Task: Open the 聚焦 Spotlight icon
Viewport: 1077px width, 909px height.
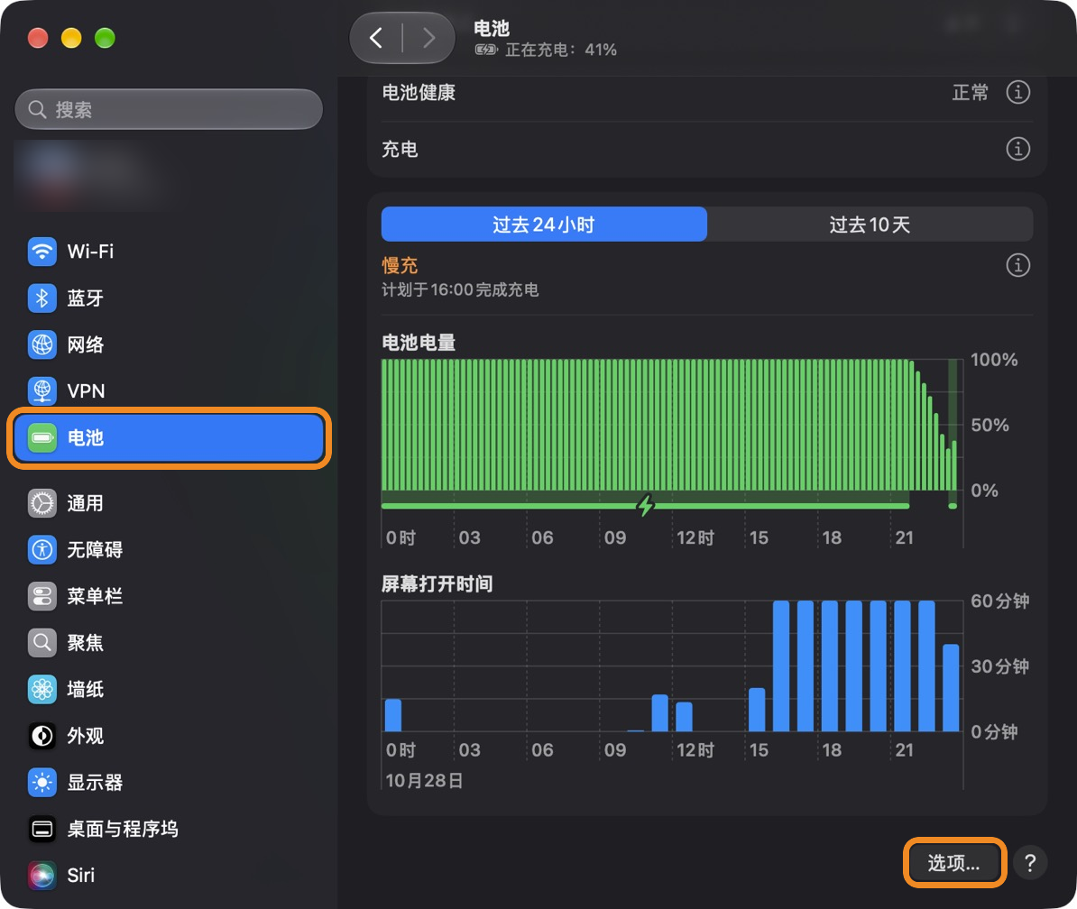Action: [41, 643]
